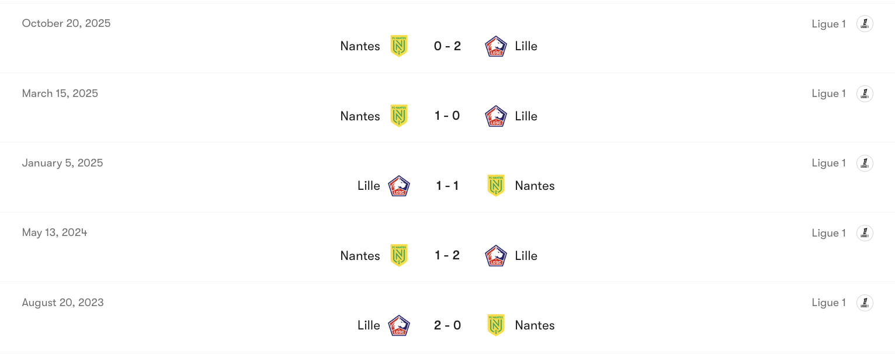This screenshot has height=354, width=895.
Task: Click the Lille team name in the January 5 match
Action: coord(369,185)
